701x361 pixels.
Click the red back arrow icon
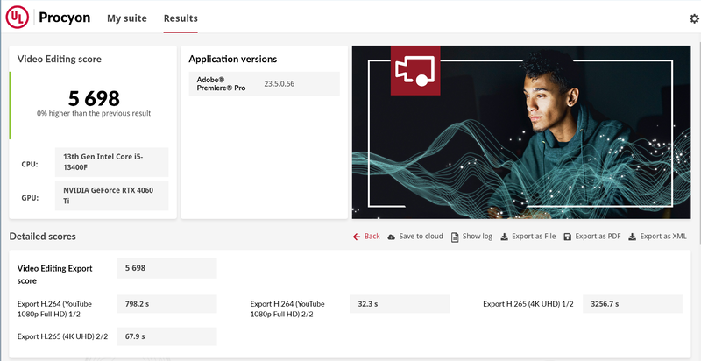[x=357, y=237]
